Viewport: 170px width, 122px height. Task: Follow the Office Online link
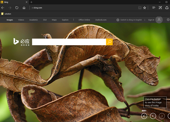tap(84, 20)
